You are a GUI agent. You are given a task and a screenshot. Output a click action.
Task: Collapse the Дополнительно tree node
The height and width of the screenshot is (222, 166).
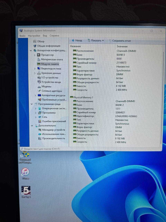(32, 125)
